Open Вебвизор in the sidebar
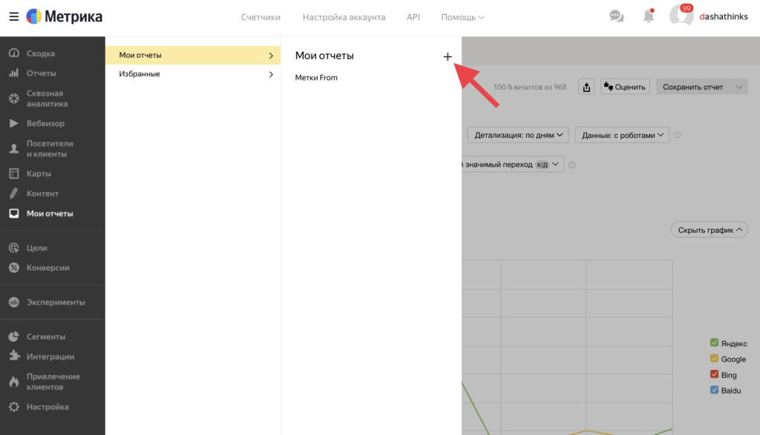760x435 pixels. click(45, 124)
